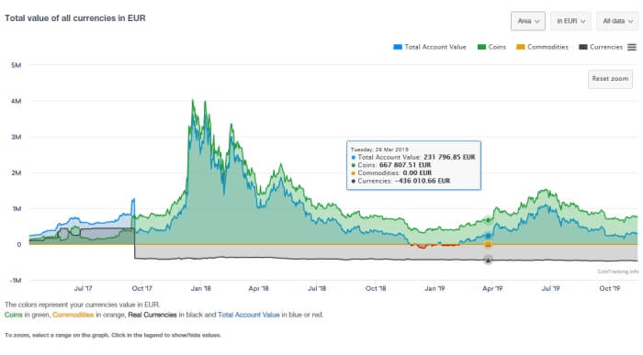This screenshot has height=355, width=643.
Task: Click the orange Commodities square data marker
Action: (488, 244)
